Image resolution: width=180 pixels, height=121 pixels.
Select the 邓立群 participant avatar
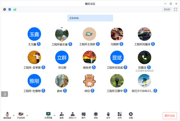pos(62,57)
